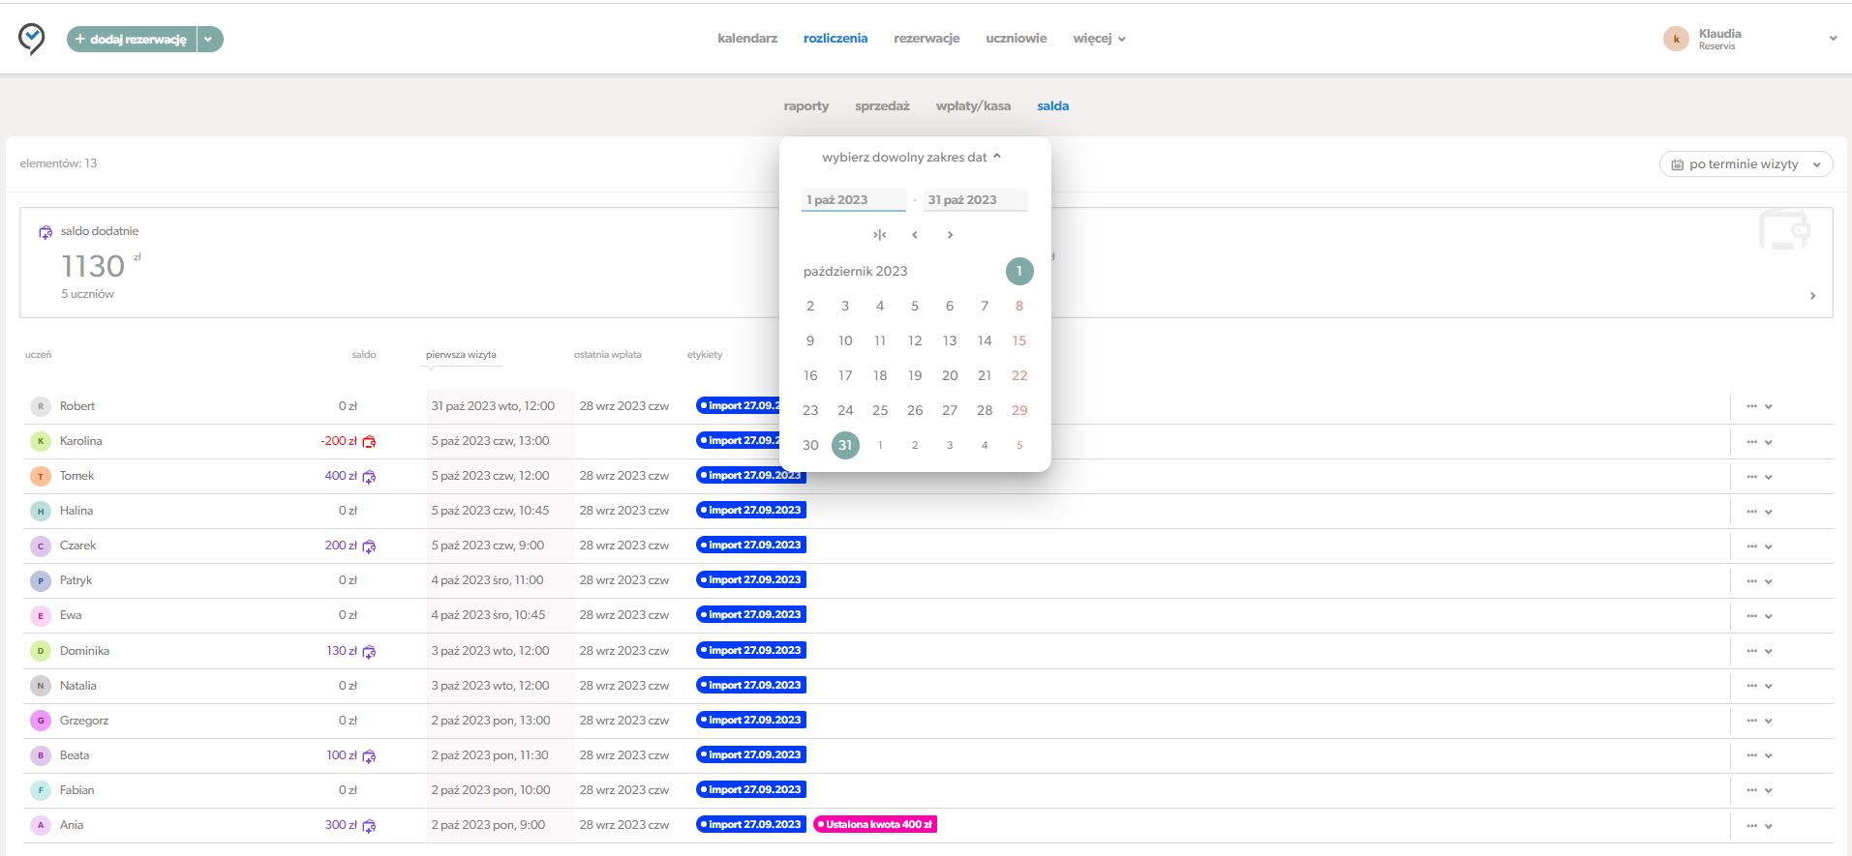1852x856 pixels.
Task: Click Patryk's first visit date 4 paź 2023
Action: [x=487, y=580]
